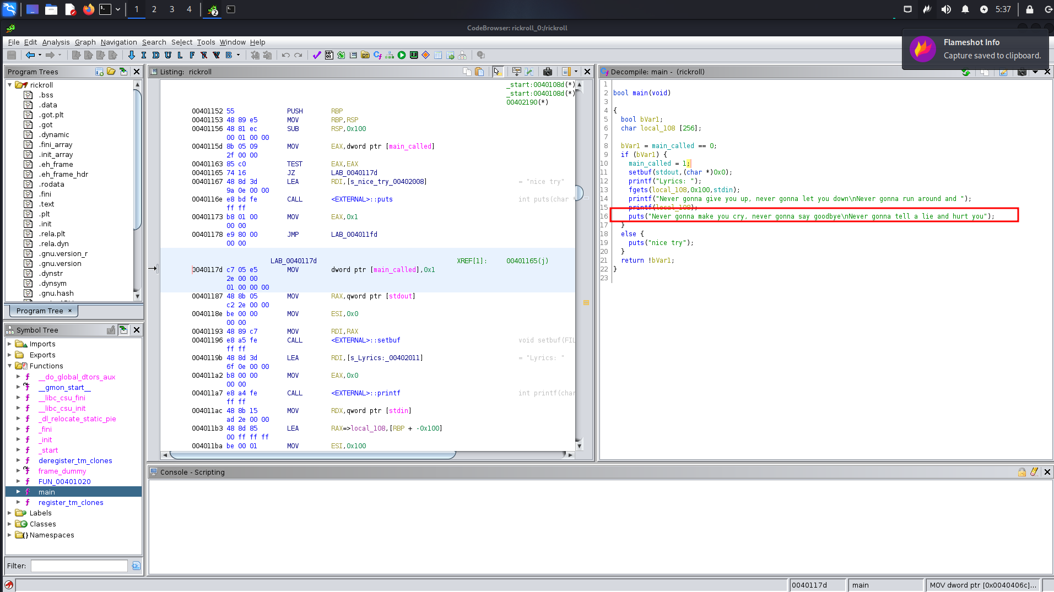
Task: Select the .rodata section in Program Trees
Action: pyautogui.click(x=51, y=184)
